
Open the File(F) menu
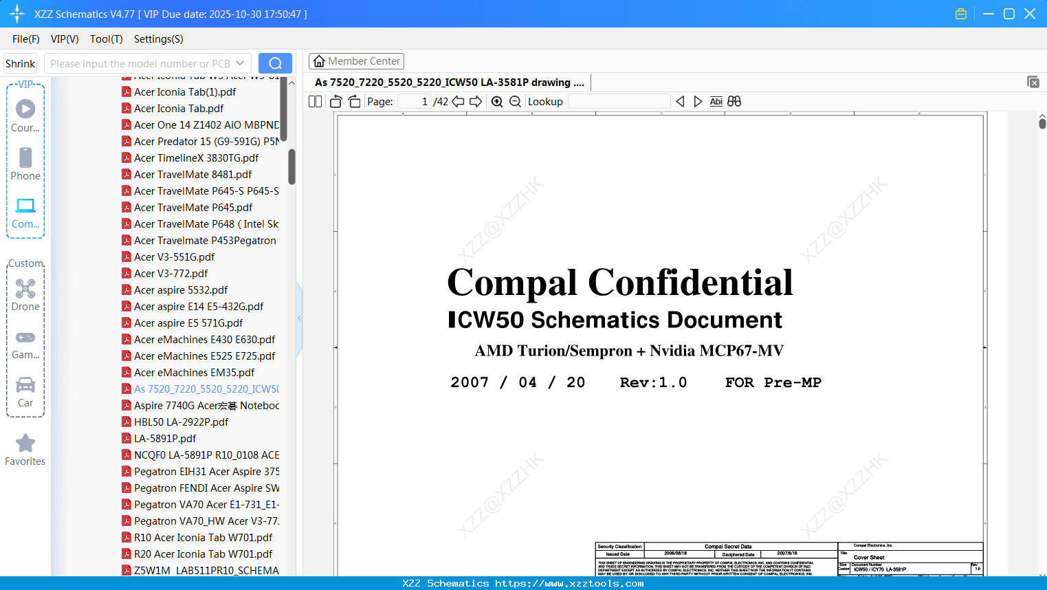26,39
